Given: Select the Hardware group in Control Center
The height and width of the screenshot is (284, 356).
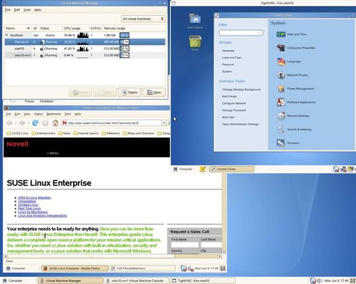Looking at the screenshot, I should point(228,51).
